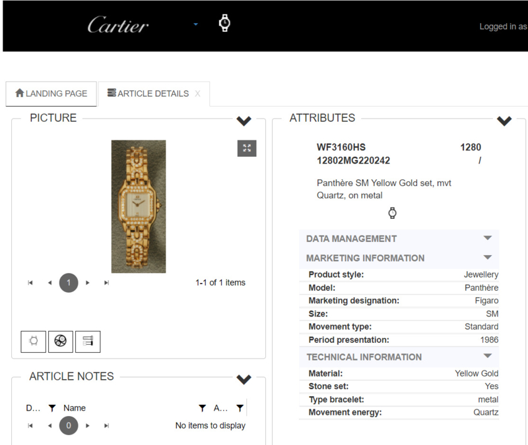Click the Period presentation 1986 value
Viewport: 528px width, 445px height.
coord(489,340)
